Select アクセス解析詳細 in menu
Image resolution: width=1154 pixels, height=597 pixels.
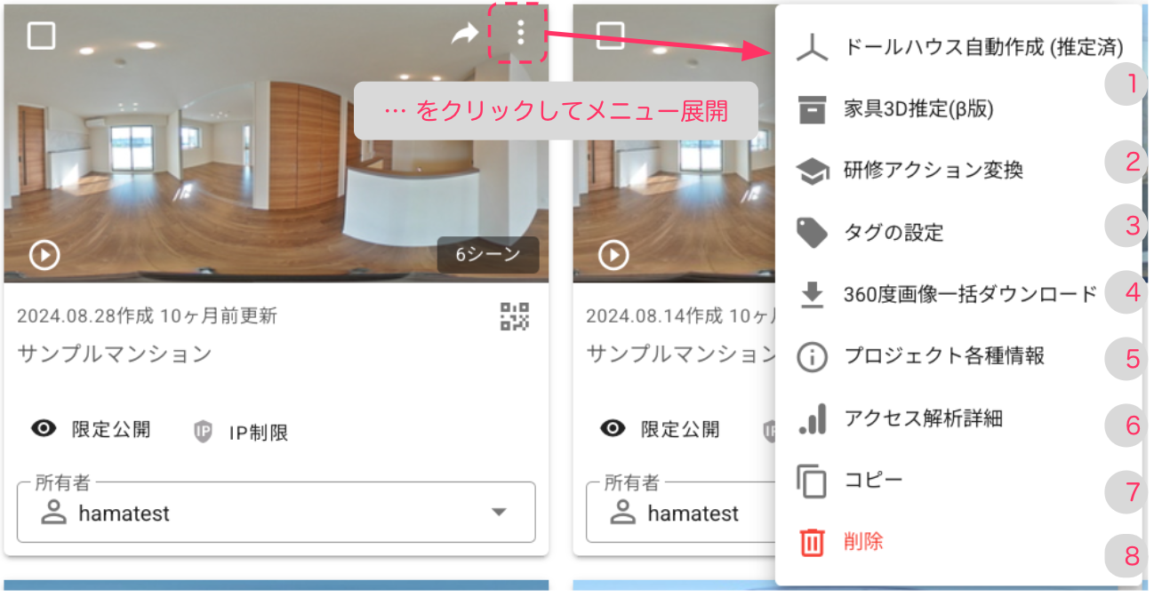958,418
